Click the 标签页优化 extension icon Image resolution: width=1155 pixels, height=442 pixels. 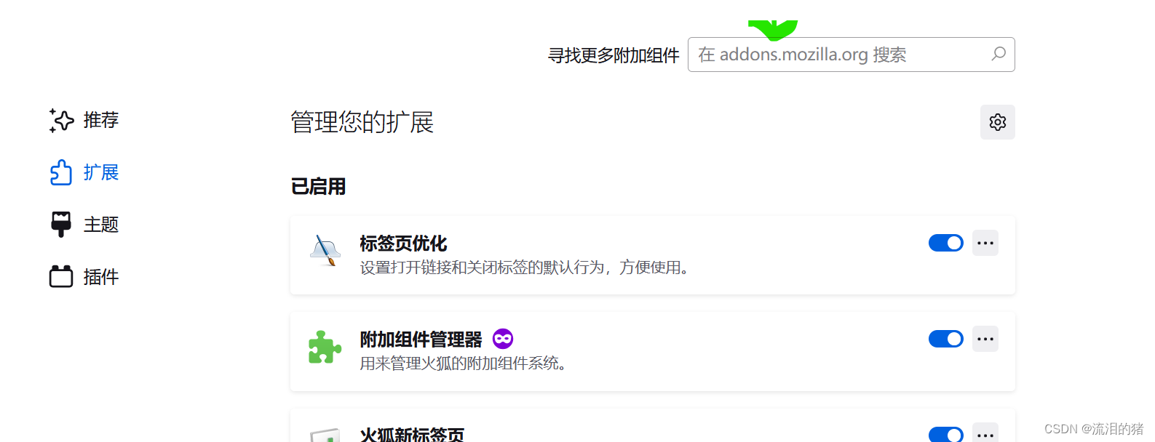click(325, 251)
